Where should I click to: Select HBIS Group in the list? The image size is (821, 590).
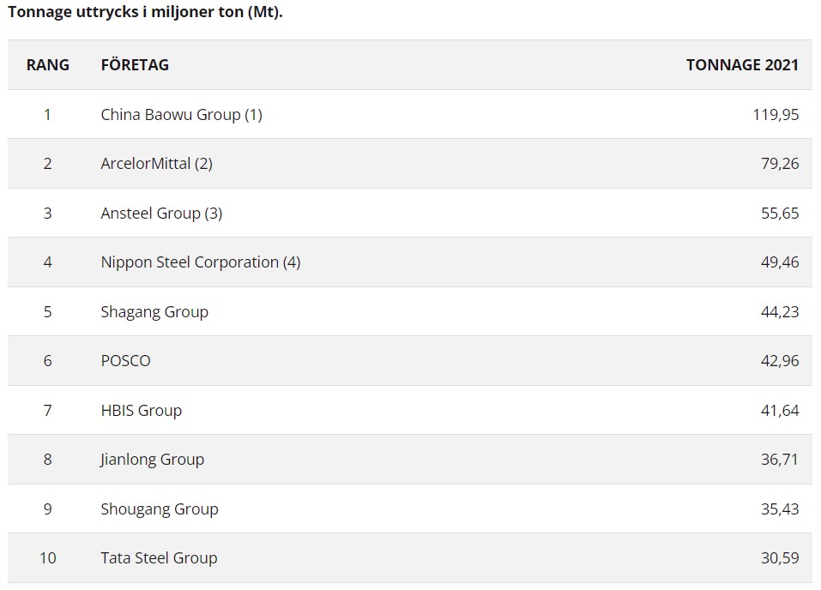142,410
